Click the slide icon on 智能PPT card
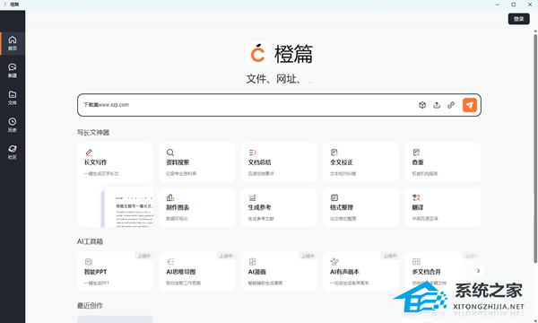Image resolution: width=538 pixels, height=323 pixels. point(89,262)
